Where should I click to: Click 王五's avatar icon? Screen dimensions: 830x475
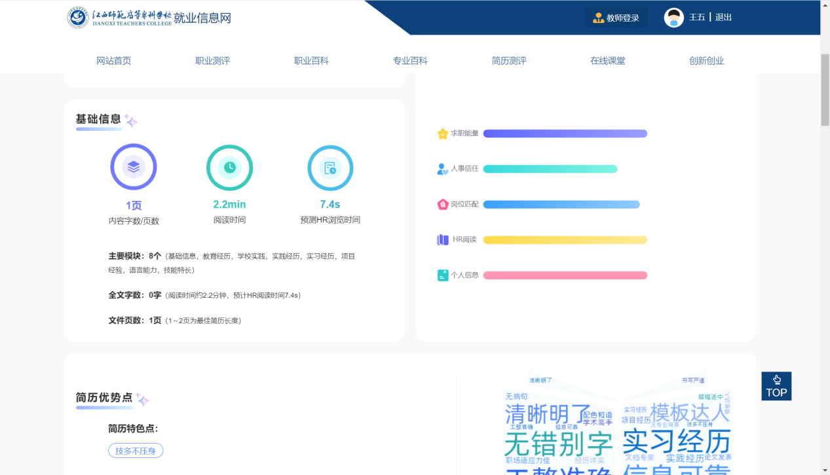[673, 18]
